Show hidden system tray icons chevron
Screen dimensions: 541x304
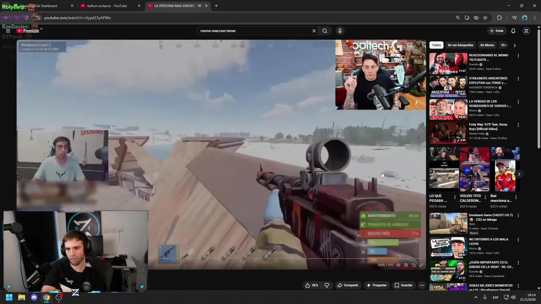(476, 297)
